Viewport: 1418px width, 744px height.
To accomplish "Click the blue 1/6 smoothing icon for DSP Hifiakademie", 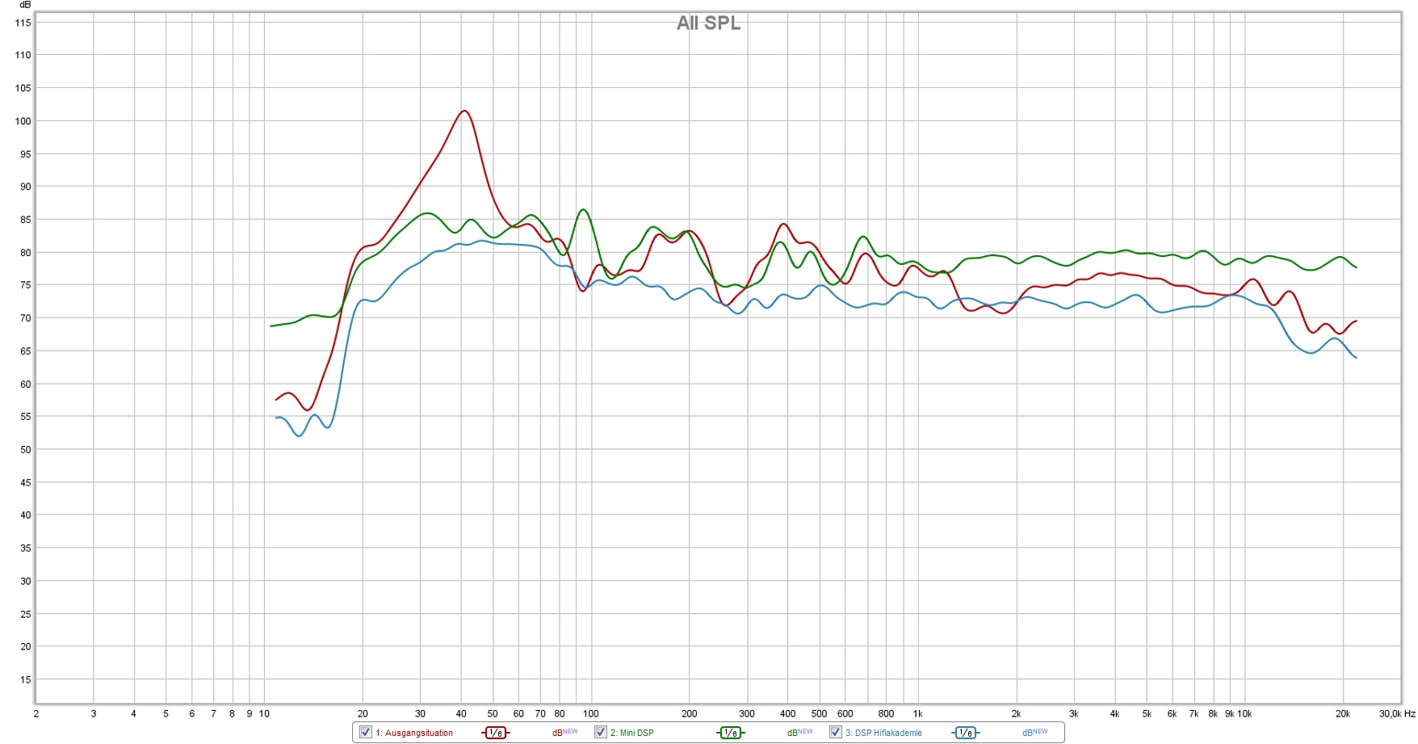I will point(965,733).
